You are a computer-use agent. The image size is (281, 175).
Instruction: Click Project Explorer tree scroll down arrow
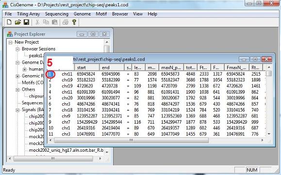click(x=107, y=152)
